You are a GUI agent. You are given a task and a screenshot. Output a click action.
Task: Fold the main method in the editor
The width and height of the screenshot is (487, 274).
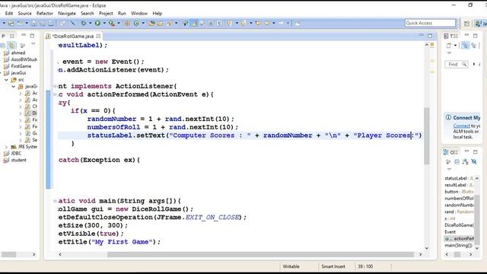tap(55, 201)
